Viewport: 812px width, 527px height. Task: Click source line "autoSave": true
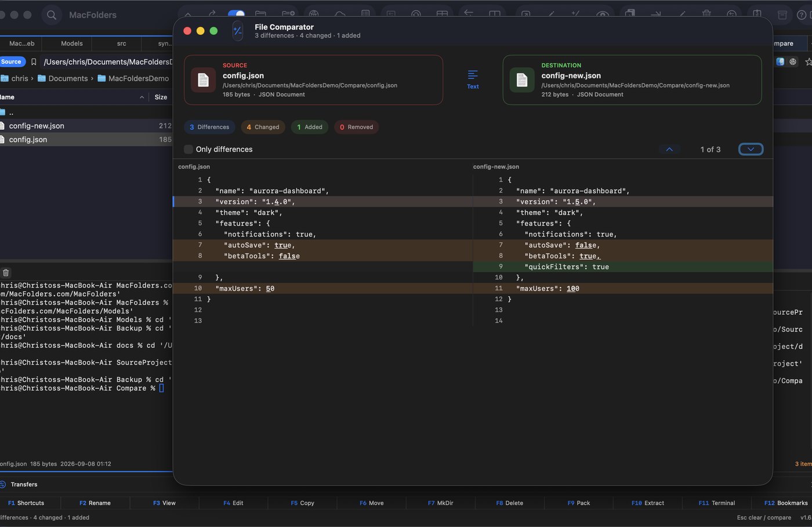pyautogui.click(x=322, y=245)
